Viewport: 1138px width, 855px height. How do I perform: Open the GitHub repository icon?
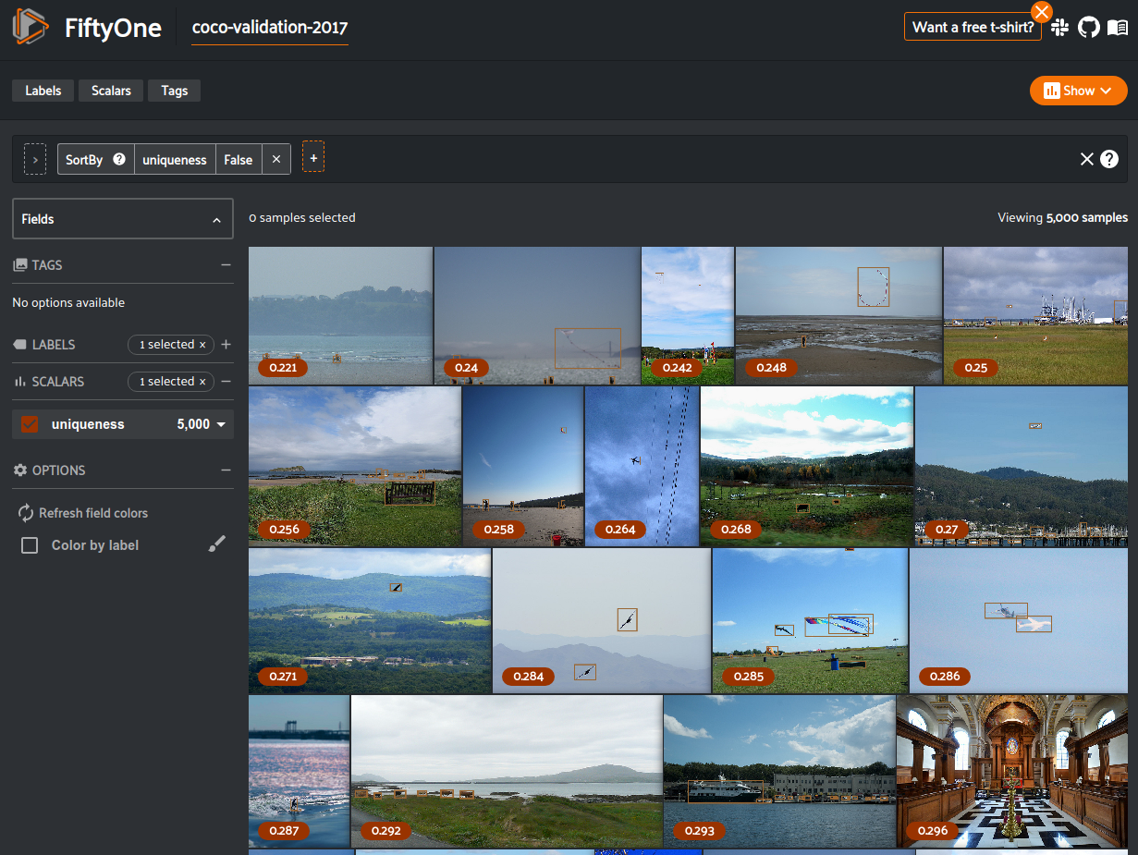pyautogui.click(x=1089, y=28)
